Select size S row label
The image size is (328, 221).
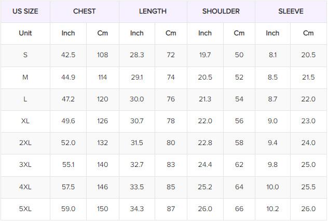[x=25, y=55]
